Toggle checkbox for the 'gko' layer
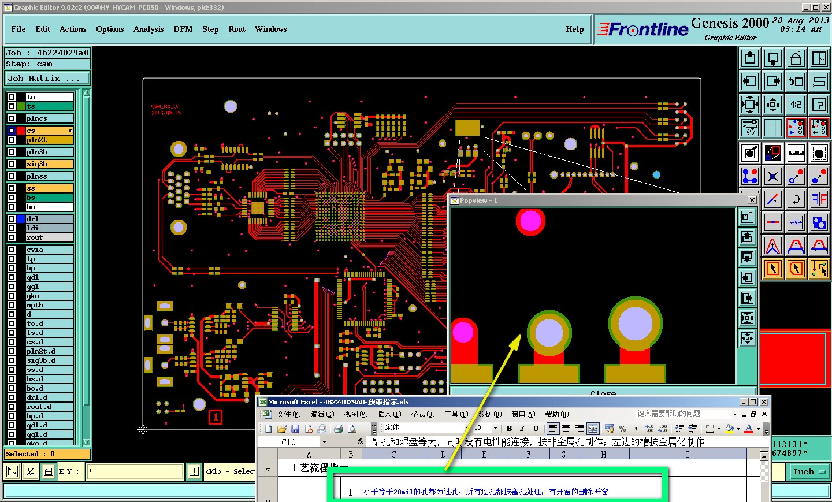 pos(12,296)
